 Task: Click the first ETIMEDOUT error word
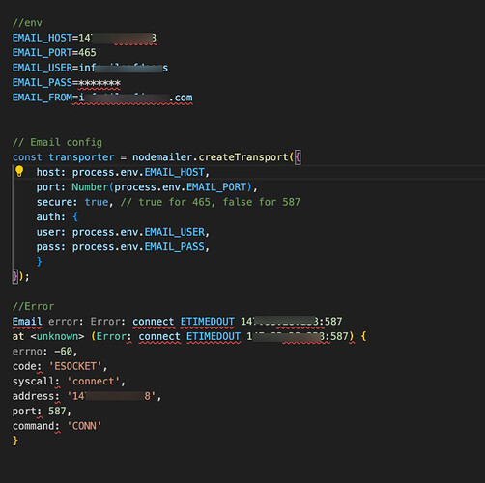pos(207,322)
